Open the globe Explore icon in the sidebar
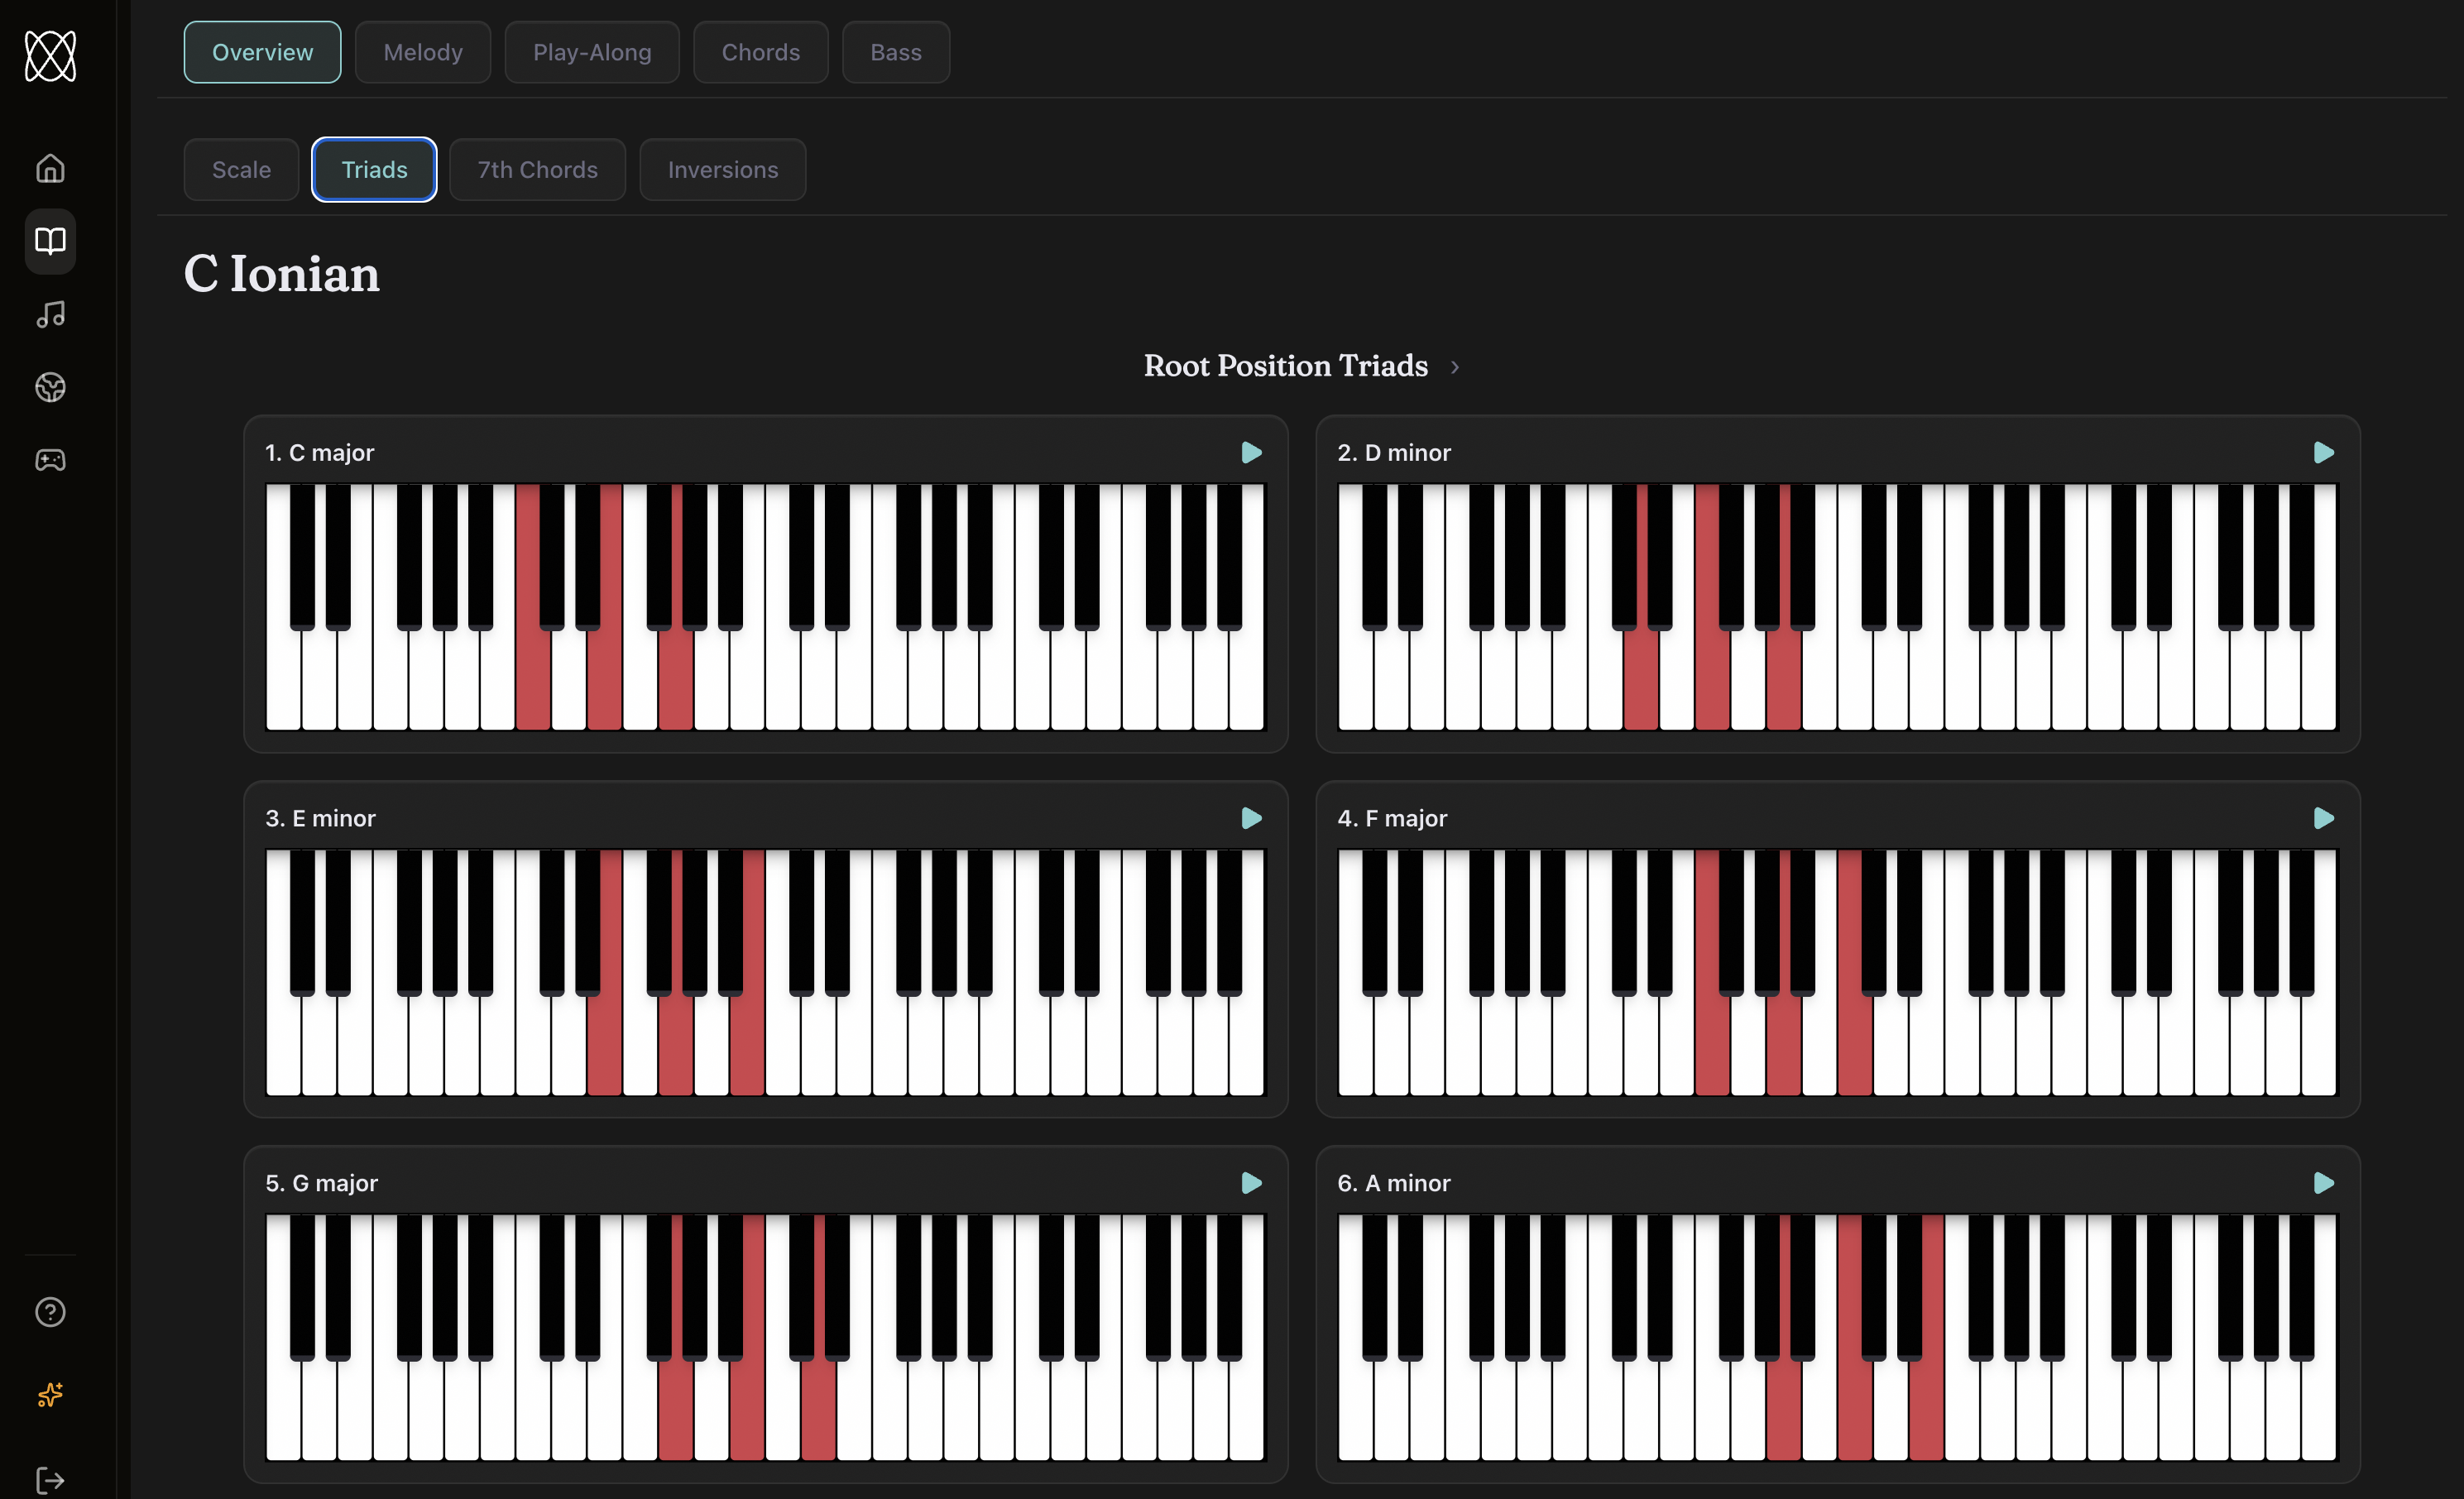The image size is (2464, 1499). [x=50, y=387]
